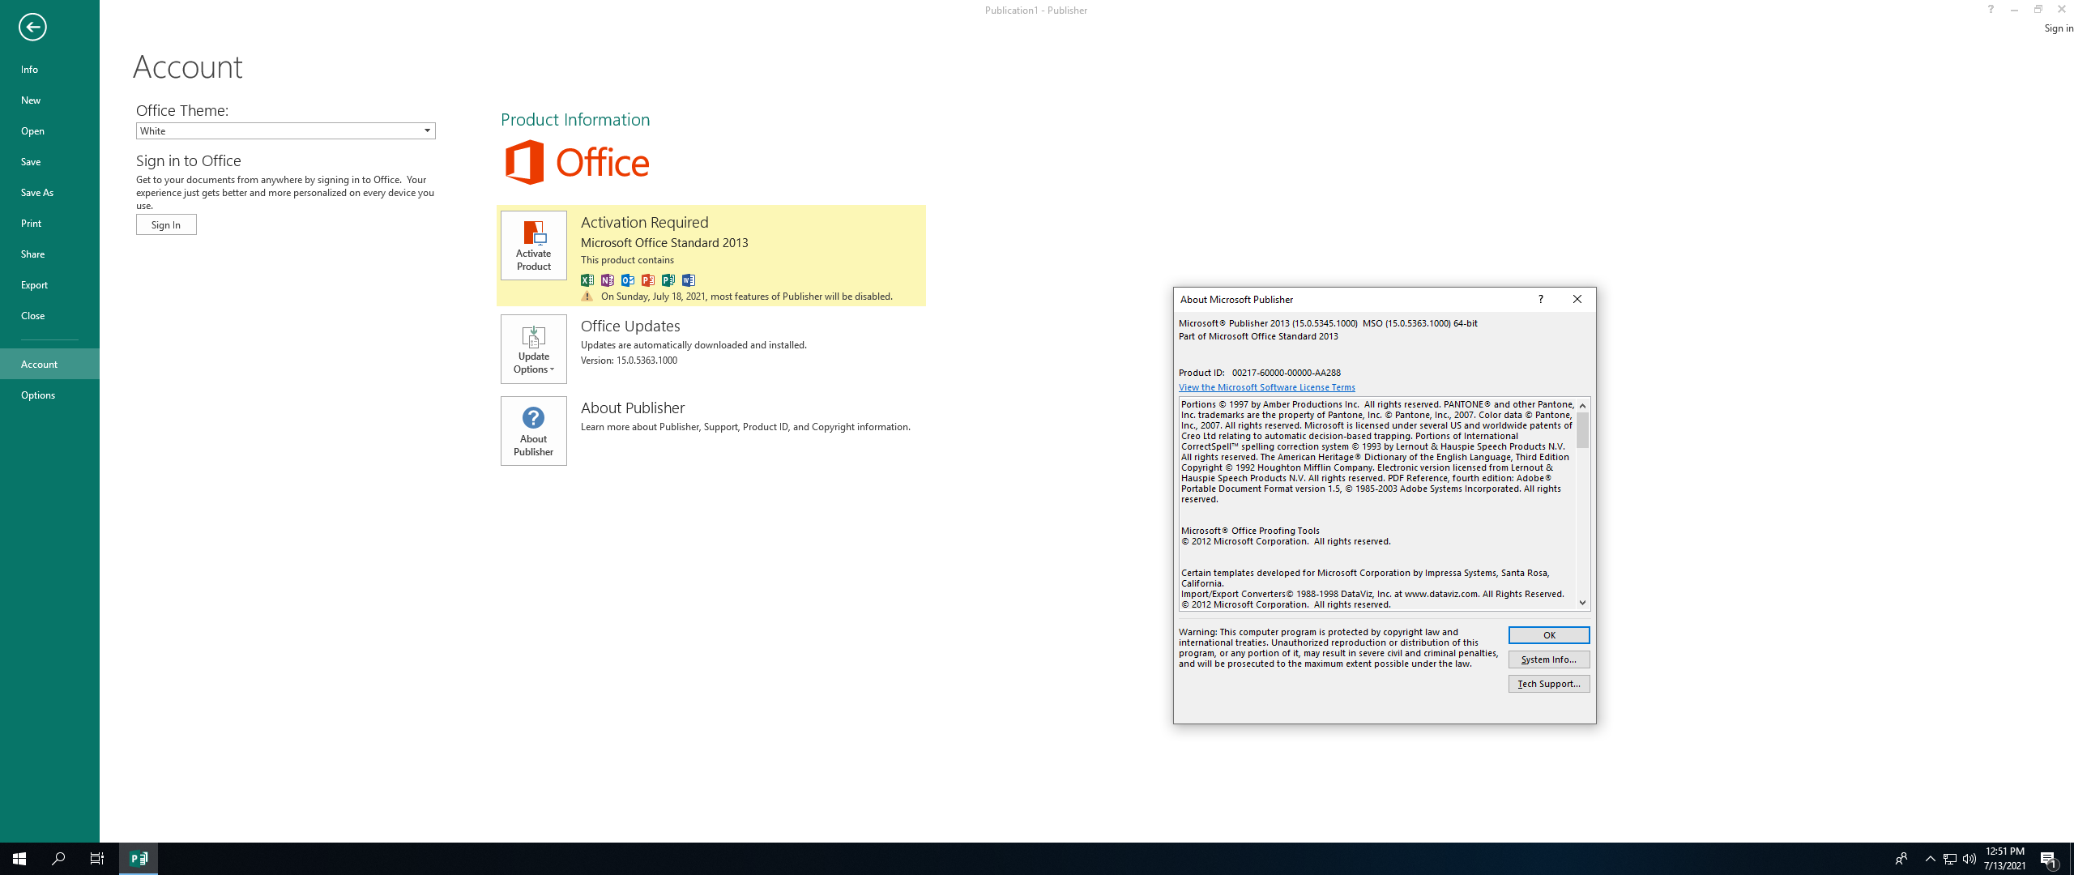Click the System Info... button
This screenshot has width=2074, height=875.
click(x=1548, y=659)
